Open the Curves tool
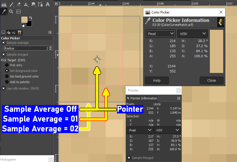The image size is (237, 162). click(x=19, y=12)
